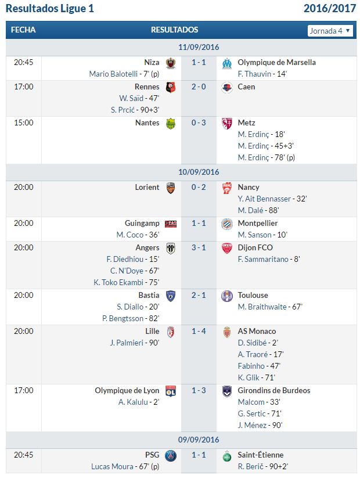The height and width of the screenshot is (482, 360).
Task: Click the PSG club crest
Action: click(171, 455)
